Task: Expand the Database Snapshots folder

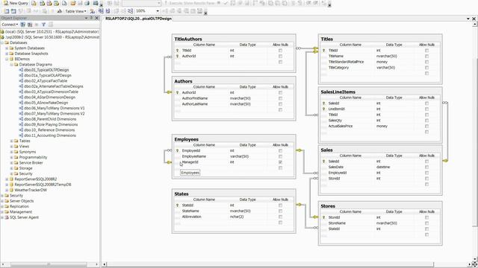Action: [7, 54]
